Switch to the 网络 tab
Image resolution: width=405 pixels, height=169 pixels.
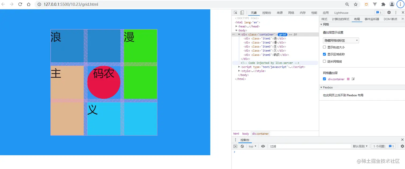click(291, 13)
